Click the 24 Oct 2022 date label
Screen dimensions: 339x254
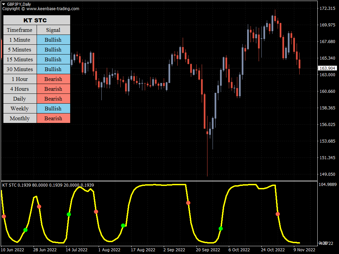(273, 250)
